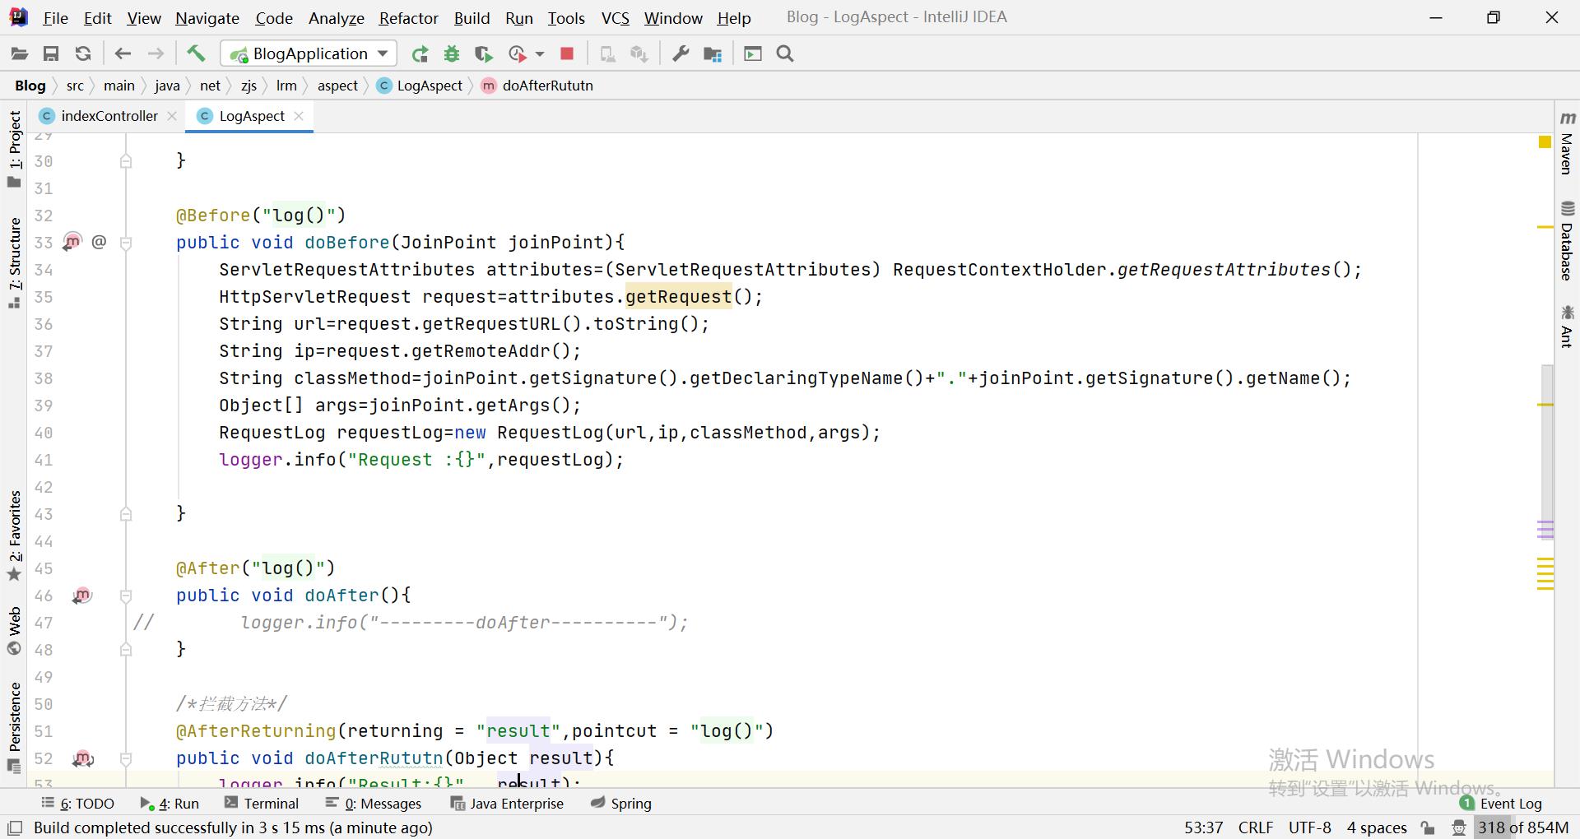Open the Persistence tool window
The image size is (1580, 839).
tap(14, 727)
